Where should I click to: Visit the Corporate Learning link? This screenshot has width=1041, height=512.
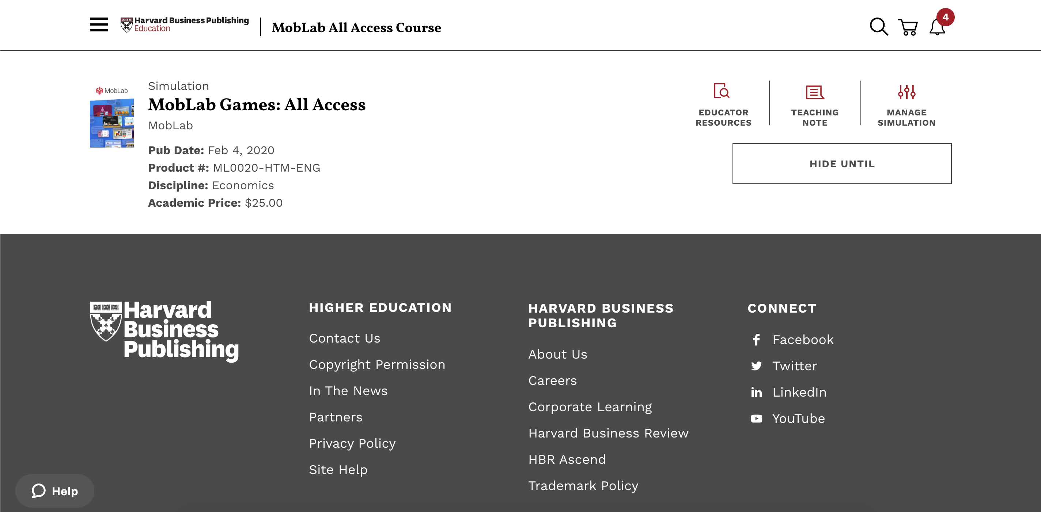coord(590,407)
